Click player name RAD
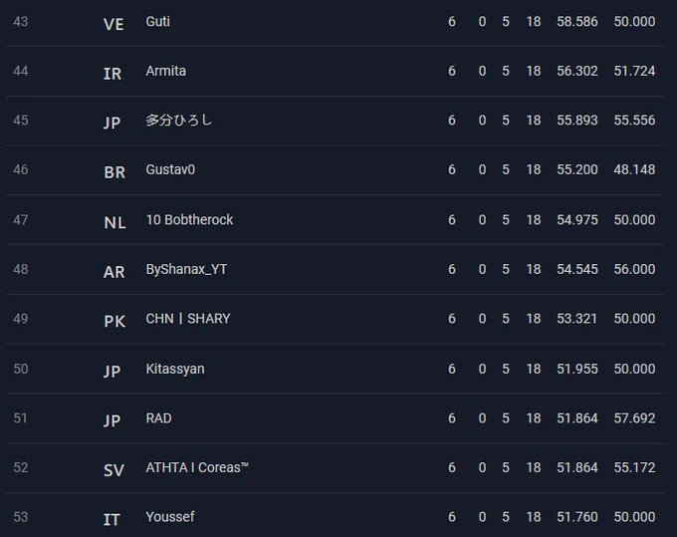 point(159,418)
